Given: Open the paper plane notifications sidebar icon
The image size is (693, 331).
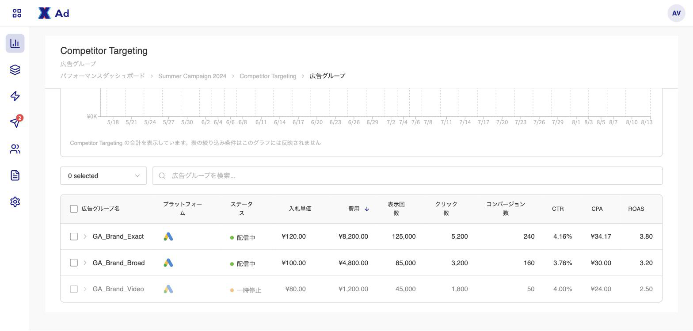Looking at the screenshot, I should 15,122.
